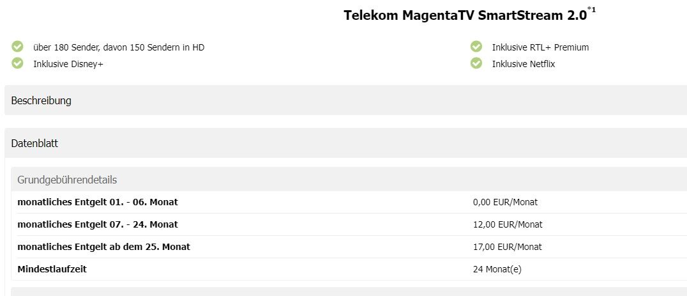Open the *1 footnote marker after the title
This screenshot has height=296, width=687.
591,9
